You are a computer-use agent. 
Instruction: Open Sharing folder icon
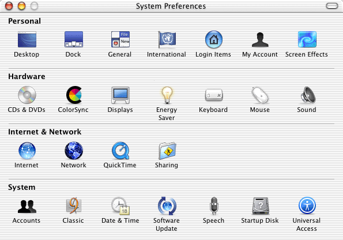pyautogui.click(x=167, y=151)
